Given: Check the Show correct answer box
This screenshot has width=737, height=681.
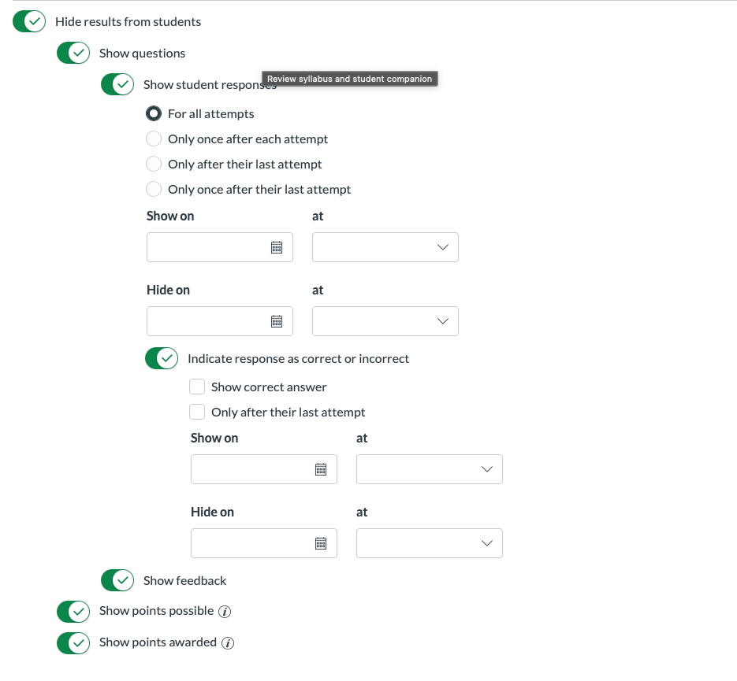Looking at the screenshot, I should [x=197, y=387].
